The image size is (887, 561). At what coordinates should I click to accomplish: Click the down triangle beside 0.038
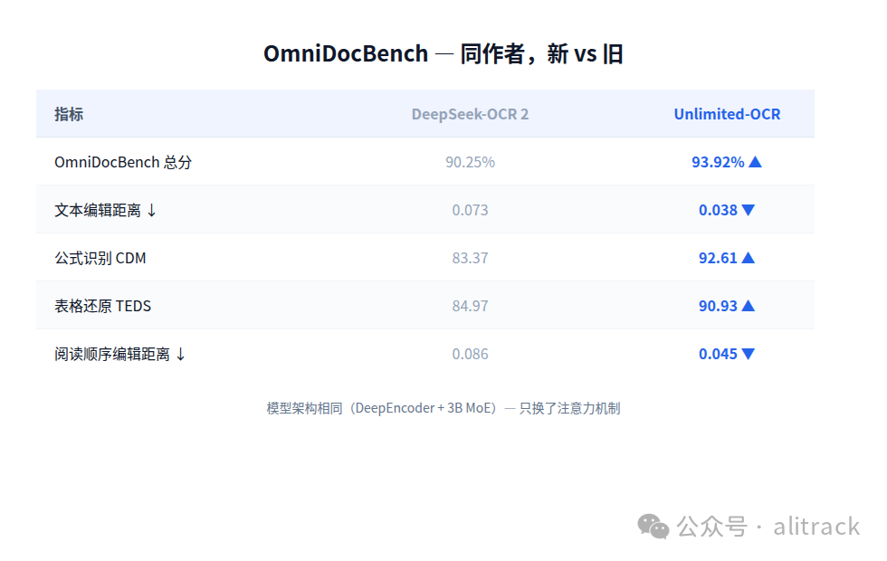[x=748, y=210]
